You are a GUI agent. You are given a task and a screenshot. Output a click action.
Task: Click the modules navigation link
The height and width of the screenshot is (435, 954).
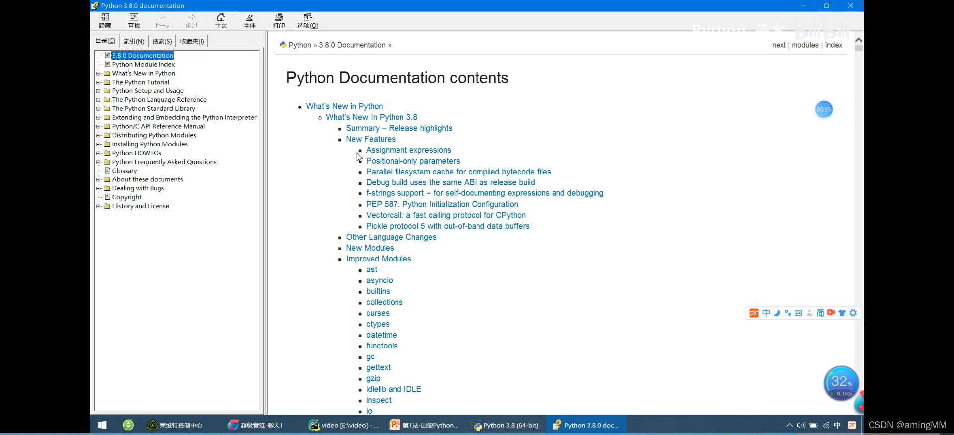click(805, 45)
